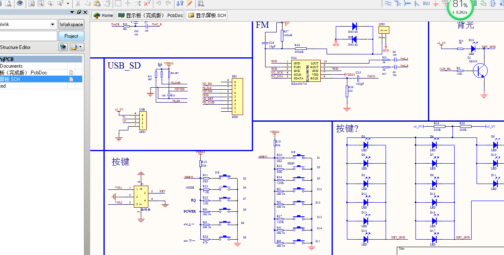Viewport: 504px width, 255px height.
Task: Switch to the Home tab
Action: coord(103,15)
